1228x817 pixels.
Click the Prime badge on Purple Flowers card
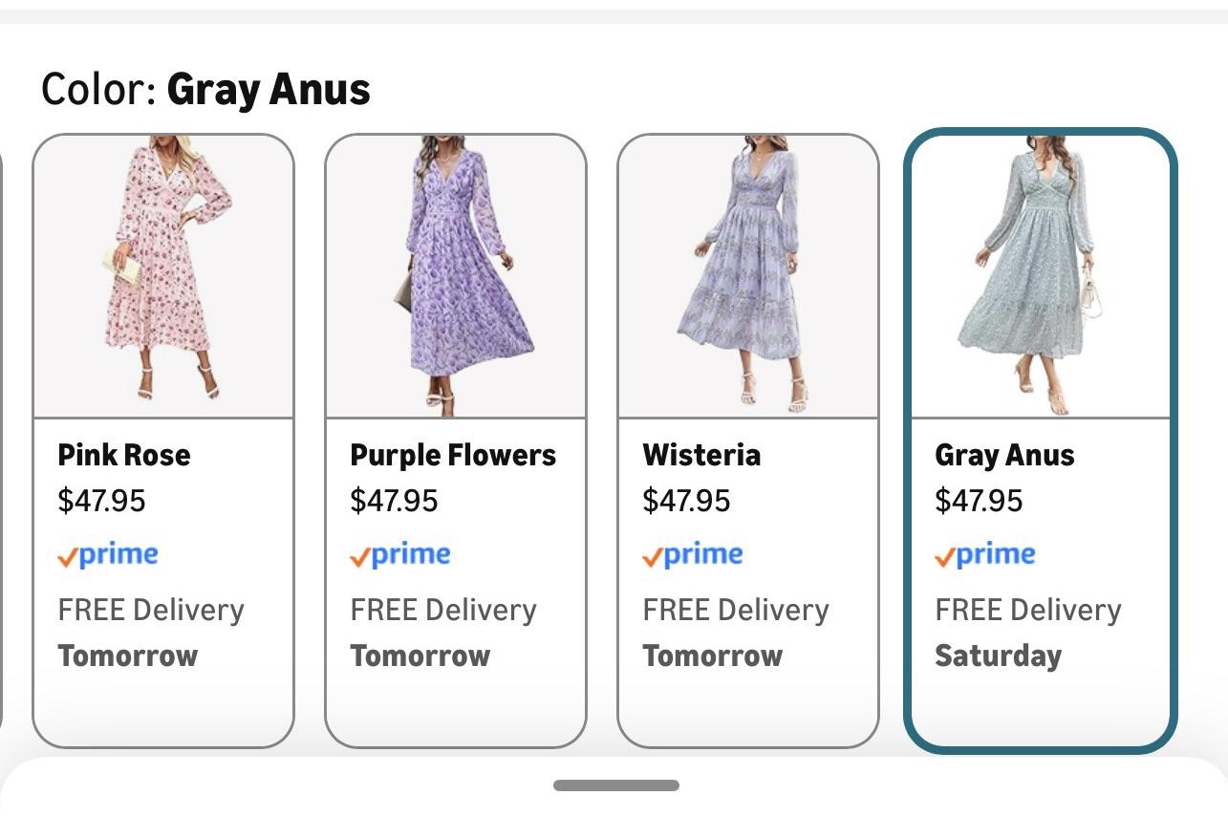coord(400,555)
